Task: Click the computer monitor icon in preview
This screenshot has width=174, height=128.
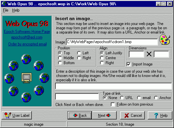Action: point(27,78)
